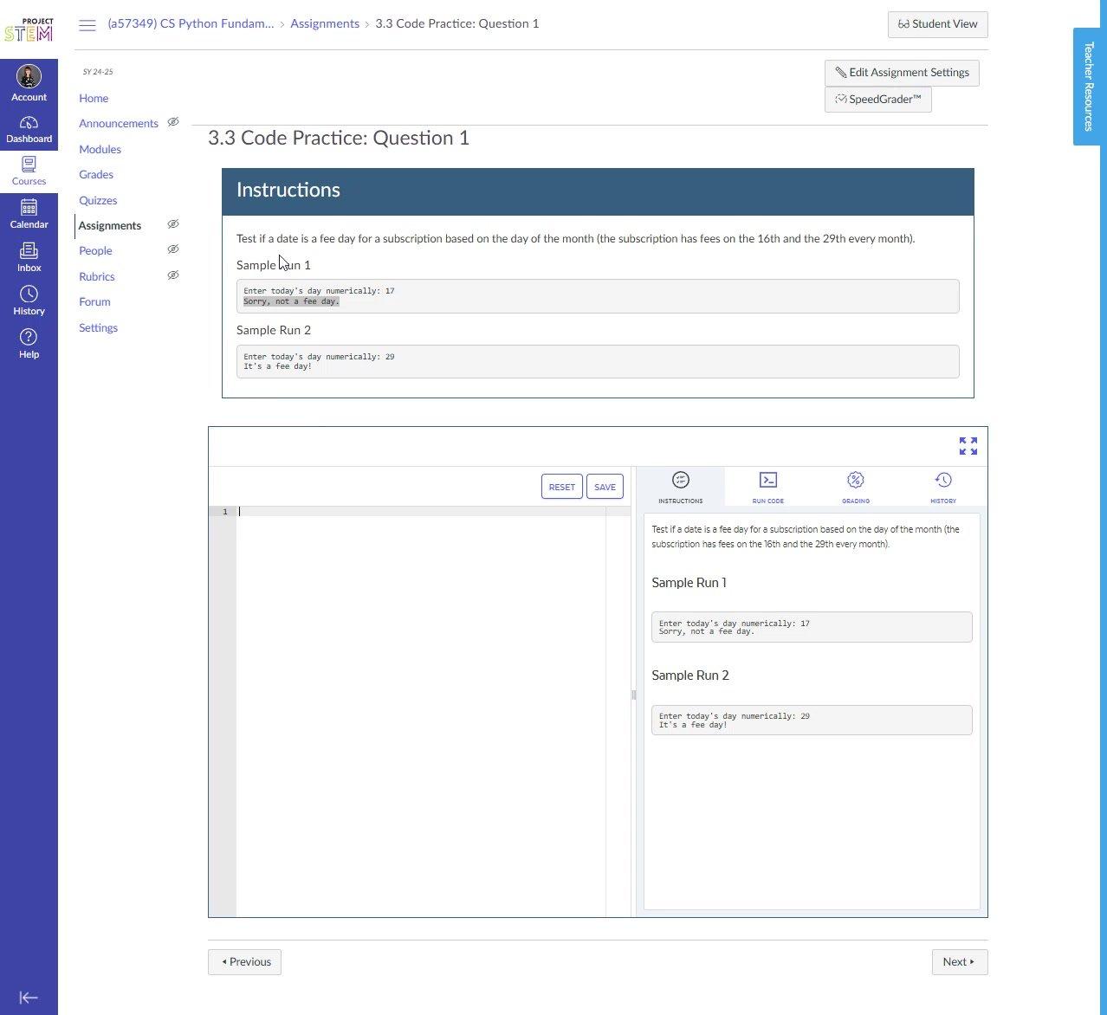Toggle visibility eye next to People

tap(173, 249)
